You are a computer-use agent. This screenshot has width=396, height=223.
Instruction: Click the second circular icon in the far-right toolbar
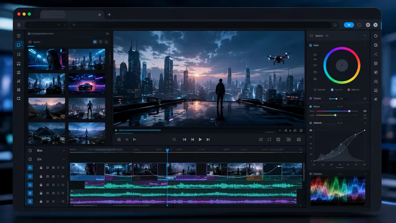(376, 45)
